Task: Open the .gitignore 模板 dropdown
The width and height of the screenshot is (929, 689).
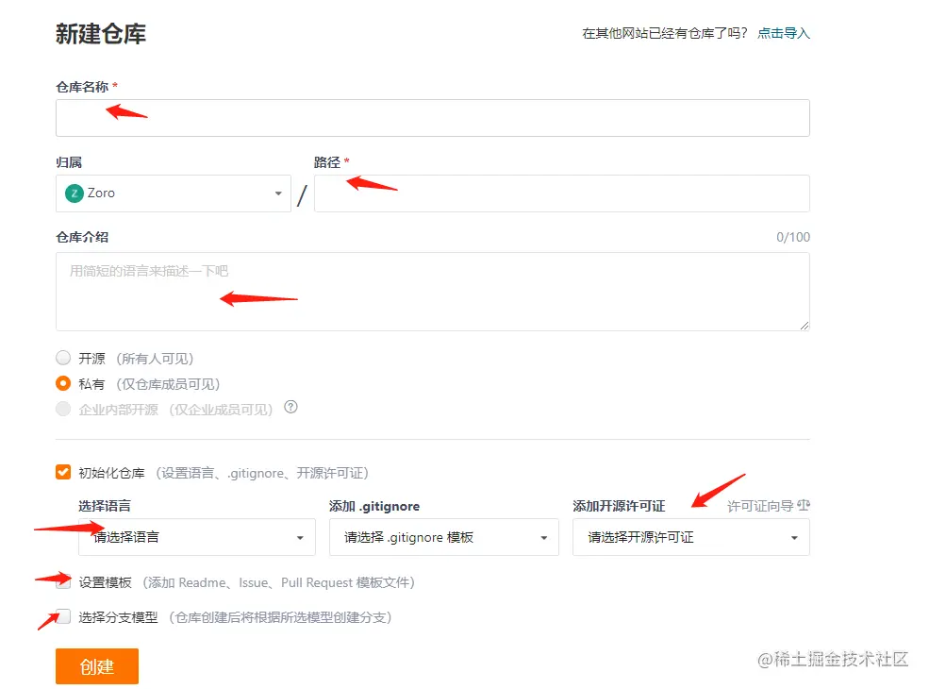Action: [444, 537]
